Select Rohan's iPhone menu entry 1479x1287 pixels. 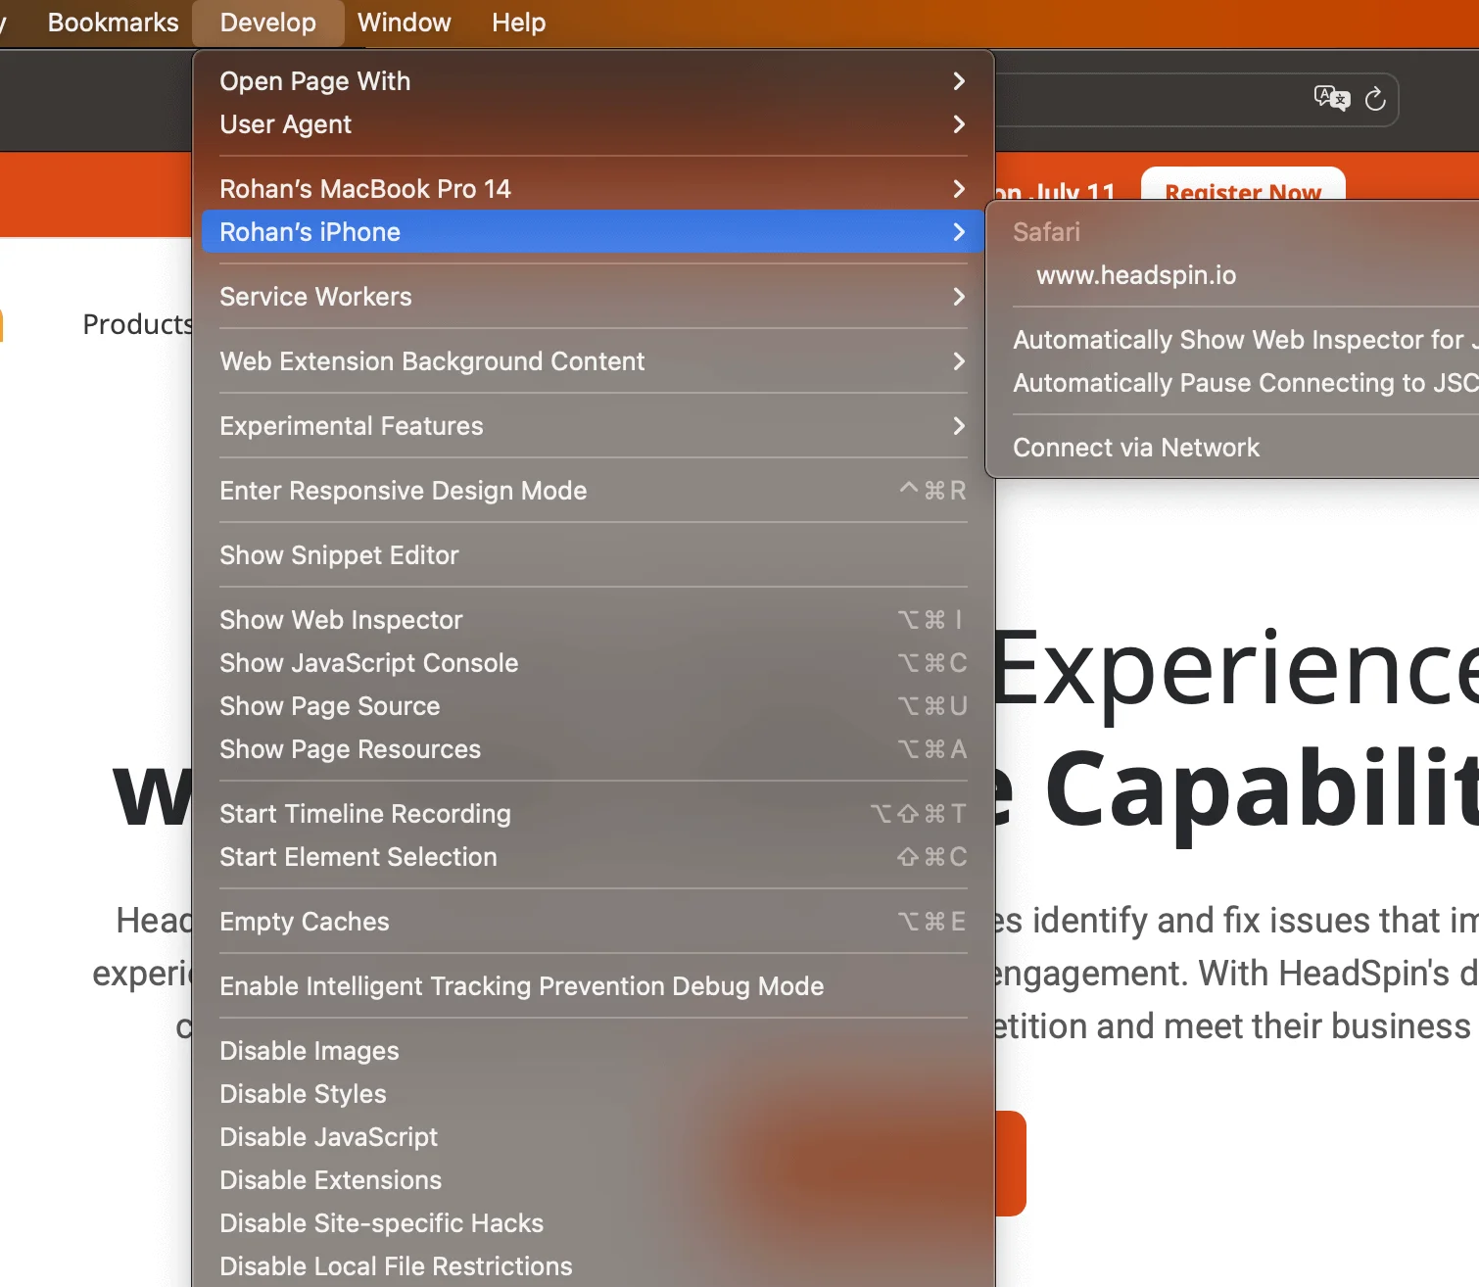coord(593,232)
